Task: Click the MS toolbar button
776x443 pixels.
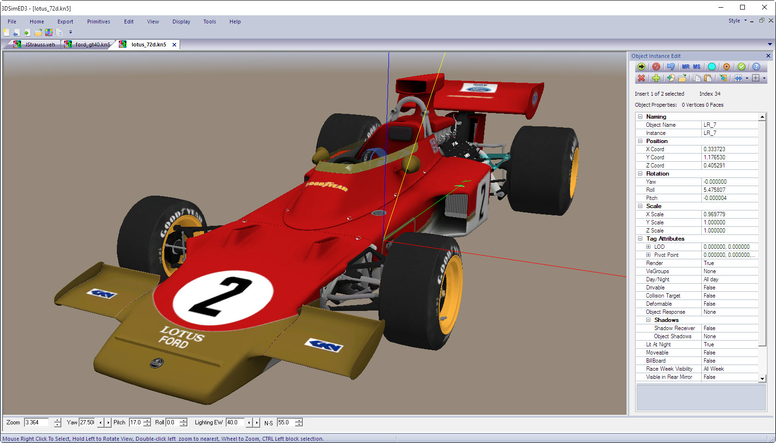Action: [x=697, y=66]
